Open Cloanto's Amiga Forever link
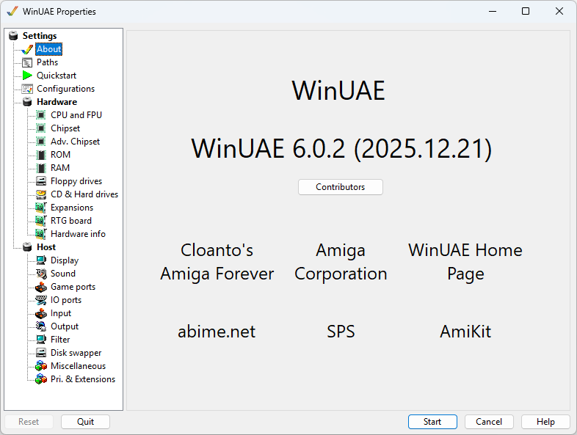 (217, 262)
